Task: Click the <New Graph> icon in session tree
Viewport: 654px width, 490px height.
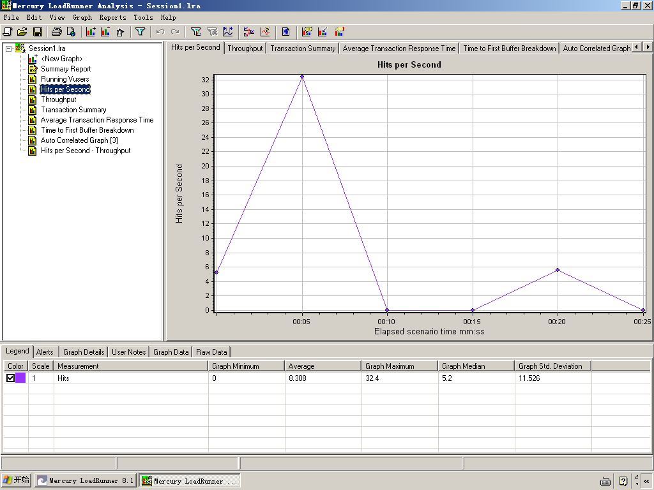Action: coord(33,59)
